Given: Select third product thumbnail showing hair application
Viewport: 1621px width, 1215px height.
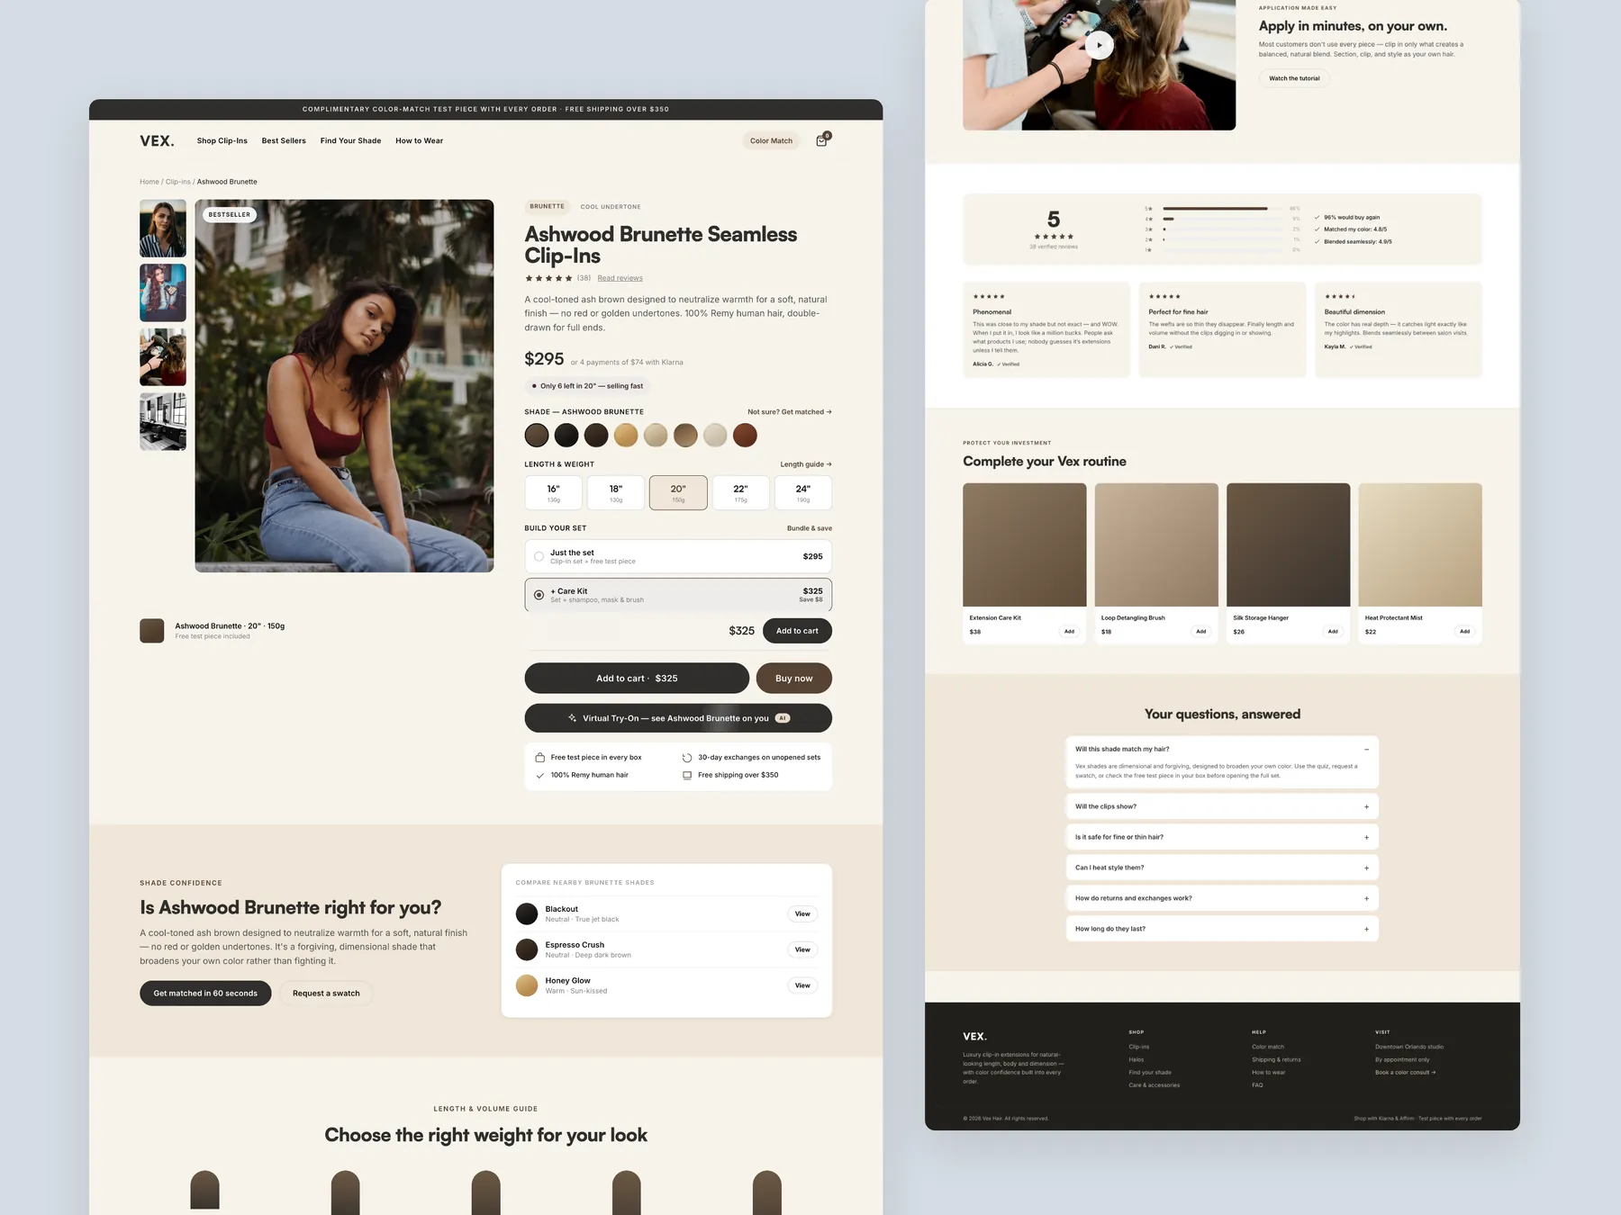Looking at the screenshot, I should point(163,357).
